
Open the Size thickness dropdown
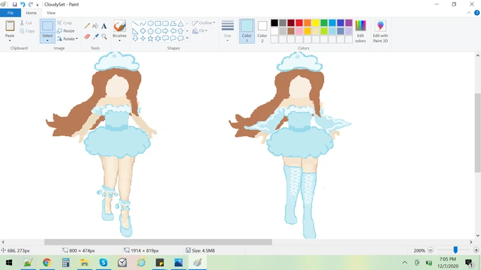[227, 30]
